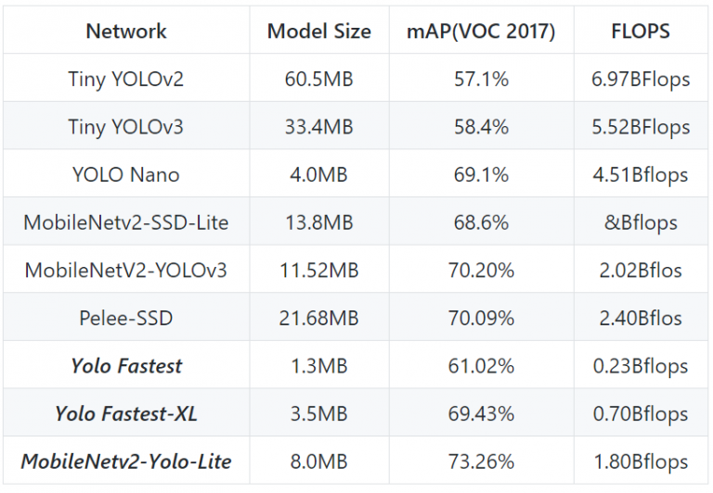This screenshot has width=713, height=493.
Task: Click the bold MobileNetv2-Yolo-Lite entry
Action: (x=126, y=461)
